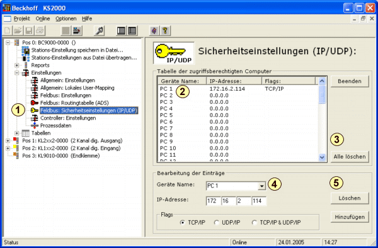Select Allgemein: Lokales User-Mapping tree item
Viewport: 378px width, 248px height.
tap(77, 88)
